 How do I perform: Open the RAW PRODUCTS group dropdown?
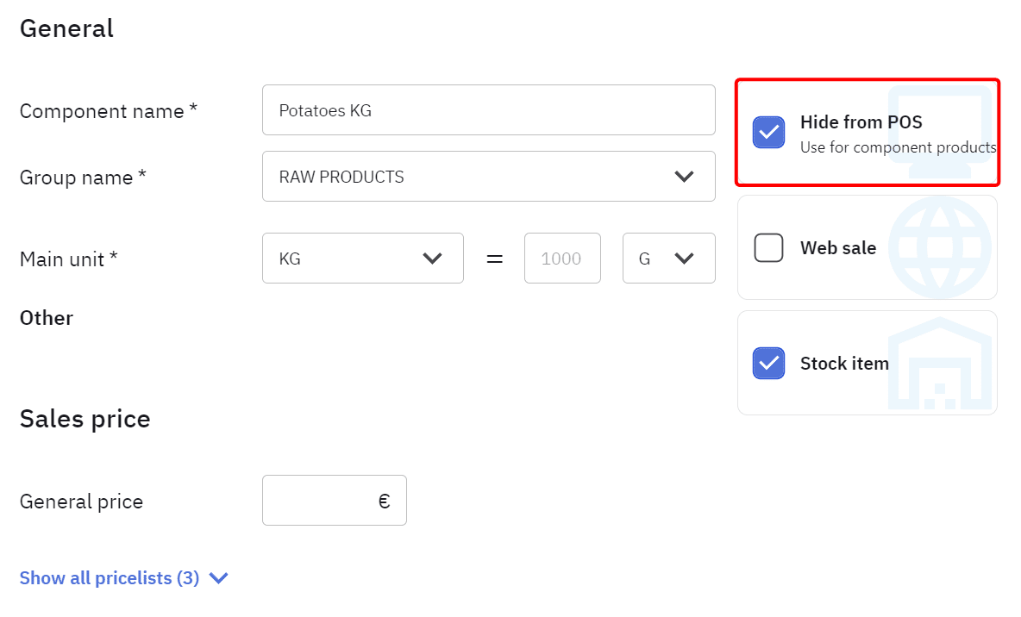click(x=488, y=177)
